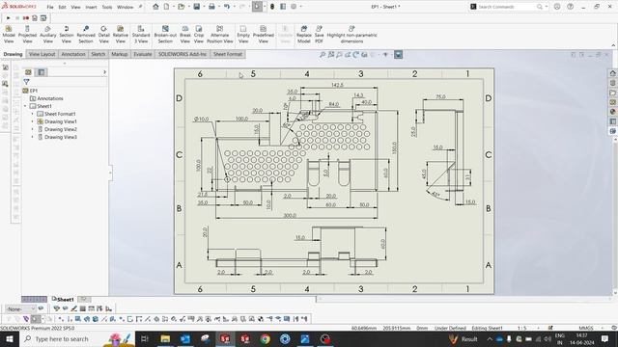Switch to the Annotation tab
This screenshot has width=618, height=347.
(x=73, y=54)
